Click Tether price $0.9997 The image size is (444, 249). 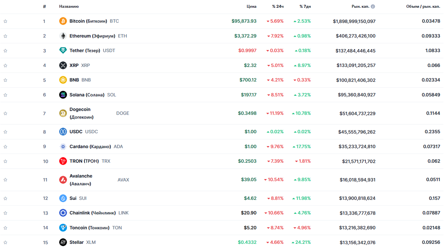pyautogui.click(x=247, y=50)
